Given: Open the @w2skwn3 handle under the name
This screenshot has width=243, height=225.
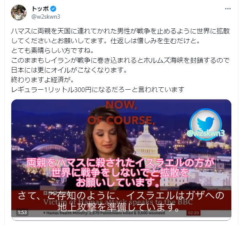Looking at the screenshot, I should [x=46, y=17].
